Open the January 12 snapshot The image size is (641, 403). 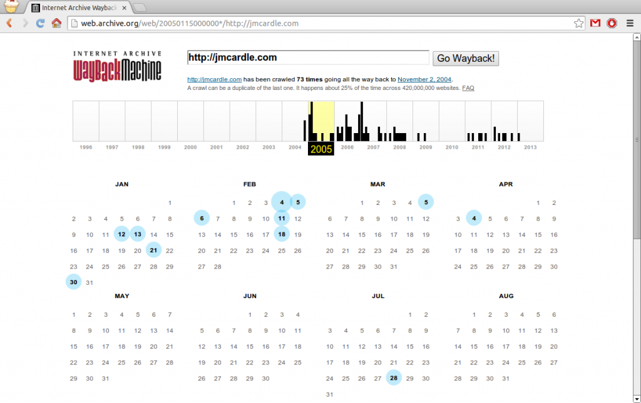click(121, 234)
